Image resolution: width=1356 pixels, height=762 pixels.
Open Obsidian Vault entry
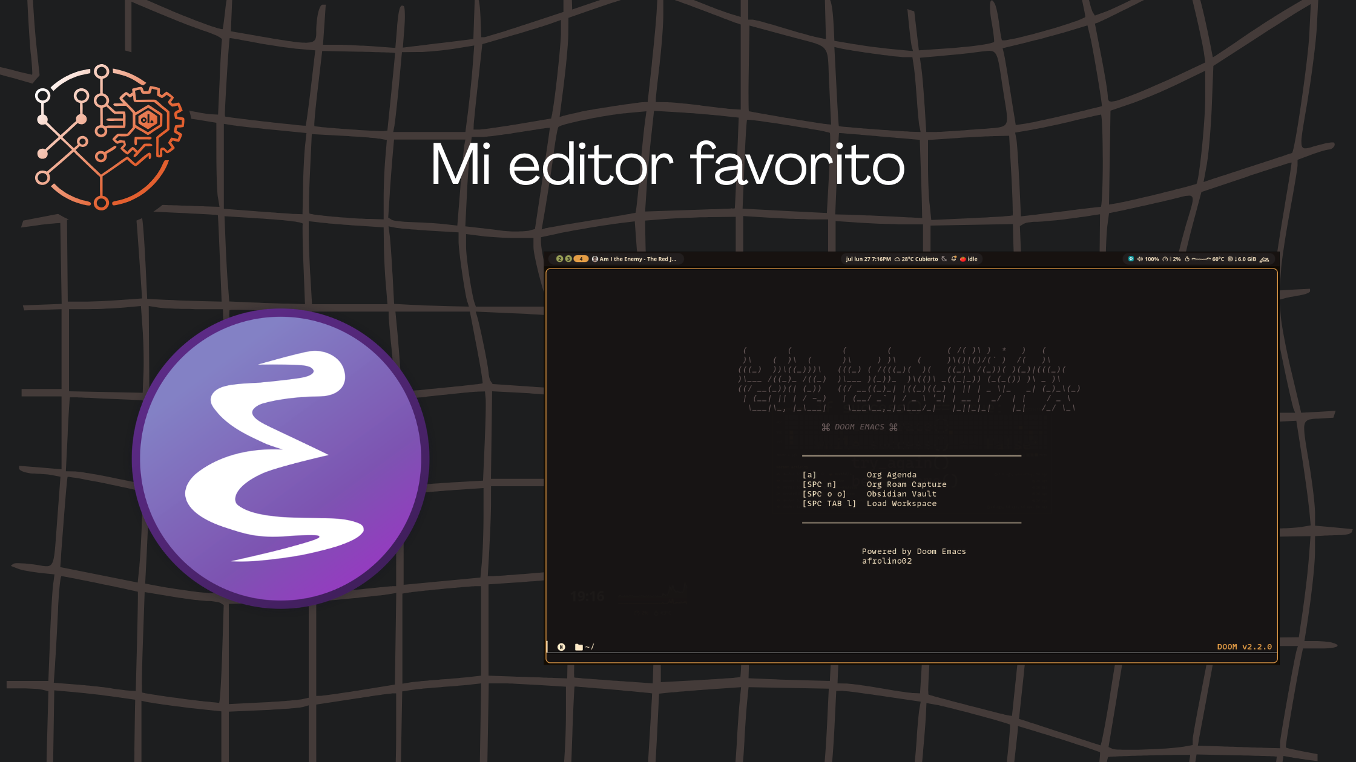(x=901, y=494)
